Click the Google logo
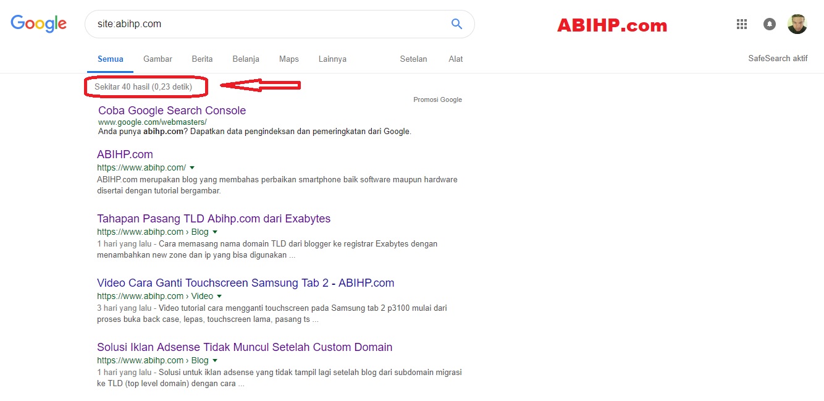Screen dimensions: 824x401 point(38,23)
